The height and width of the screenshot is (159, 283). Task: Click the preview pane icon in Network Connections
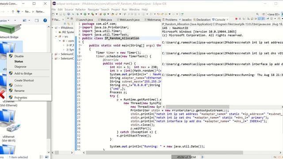[37, 20]
